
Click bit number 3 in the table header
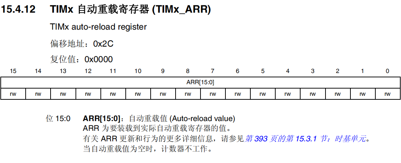pos(312,71)
